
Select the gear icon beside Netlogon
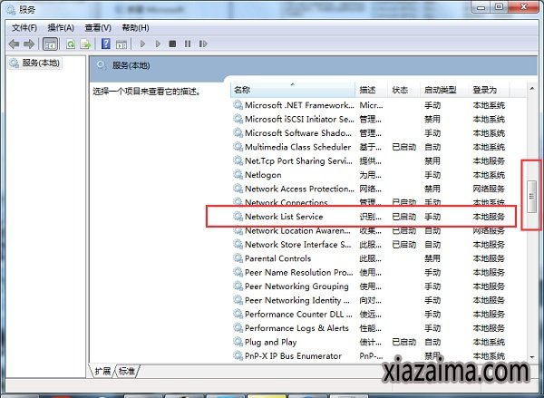tap(238, 175)
